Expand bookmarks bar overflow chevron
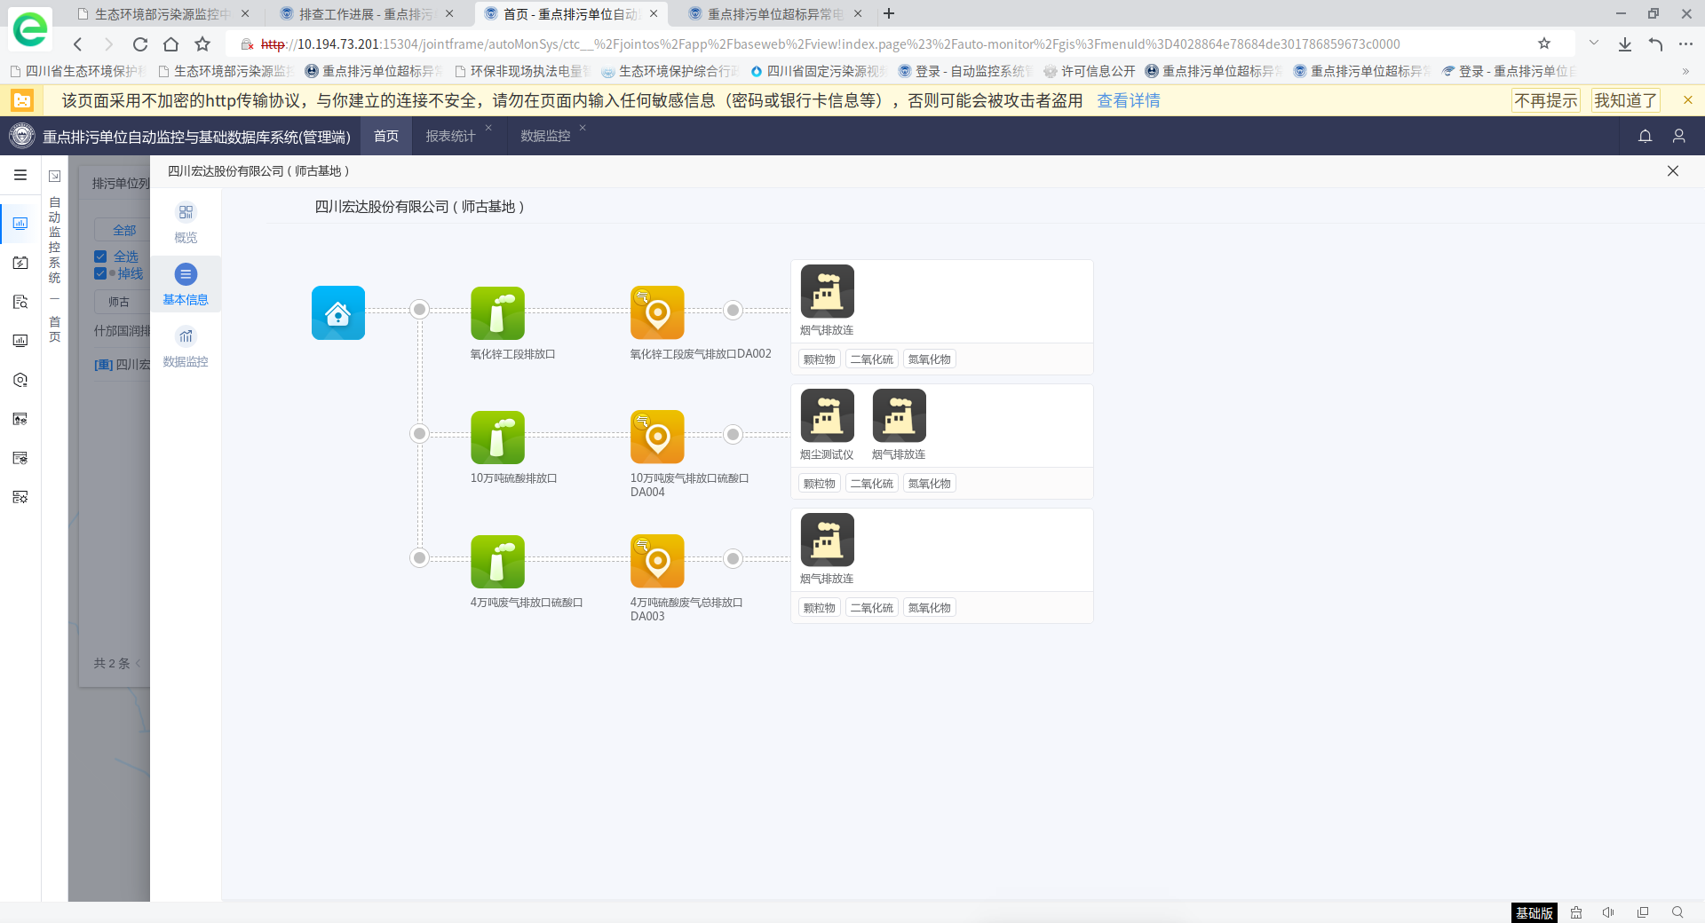The width and height of the screenshot is (1705, 923). coord(1685,71)
